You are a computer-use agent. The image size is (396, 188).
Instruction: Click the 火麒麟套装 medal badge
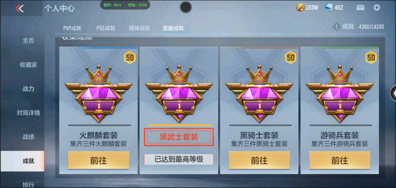[x=99, y=94]
